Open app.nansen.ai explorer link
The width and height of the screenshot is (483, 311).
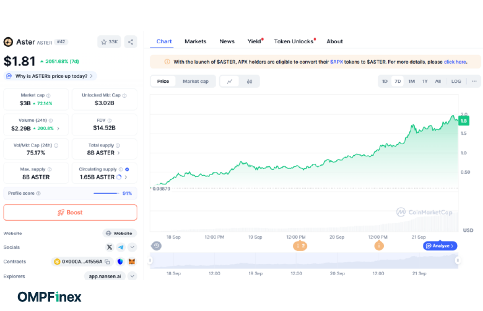[x=105, y=276]
